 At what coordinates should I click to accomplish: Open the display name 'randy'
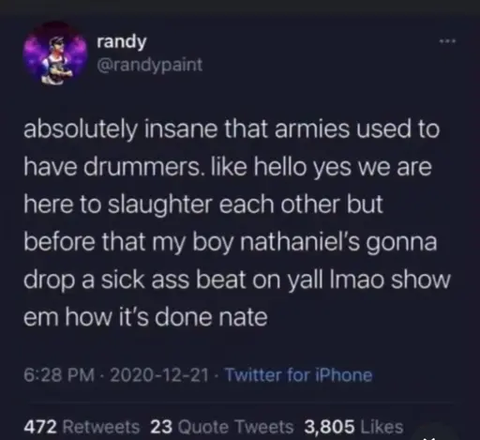click(121, 42)
